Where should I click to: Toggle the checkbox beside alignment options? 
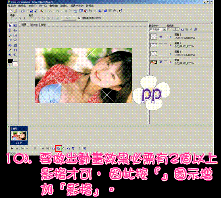tap(79, 18)
